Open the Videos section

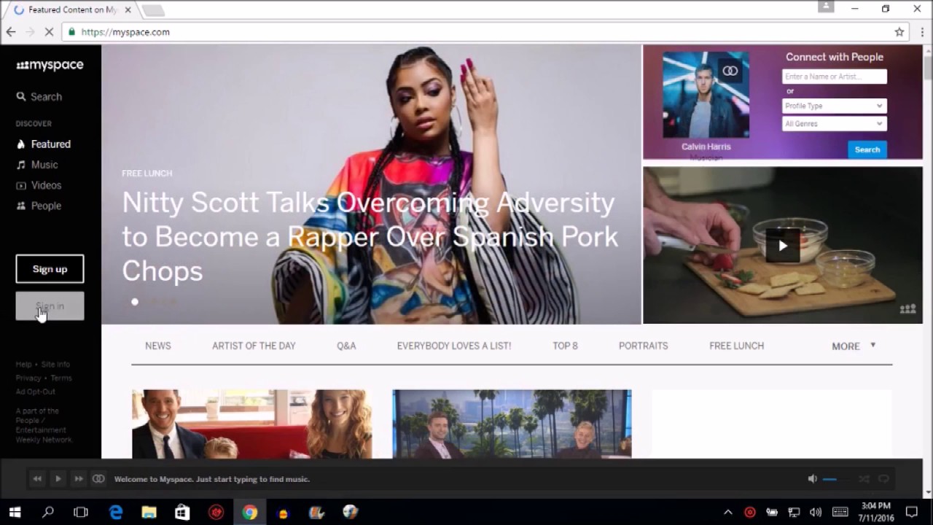39,185
